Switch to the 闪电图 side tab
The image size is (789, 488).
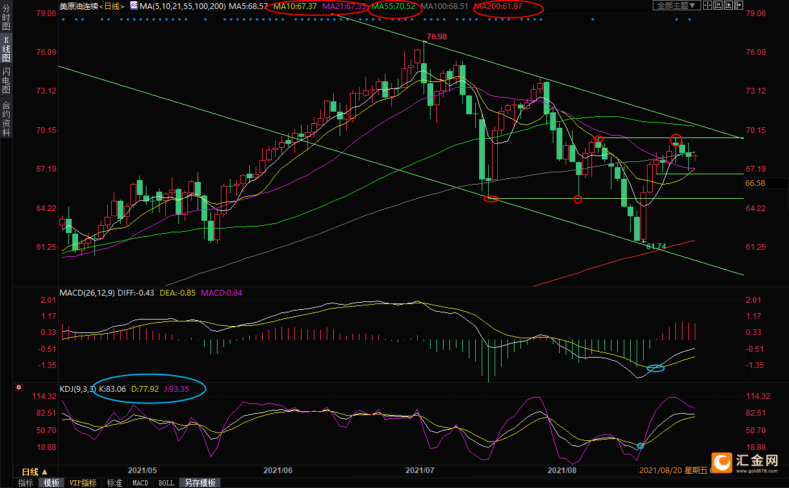pos(6,80)
